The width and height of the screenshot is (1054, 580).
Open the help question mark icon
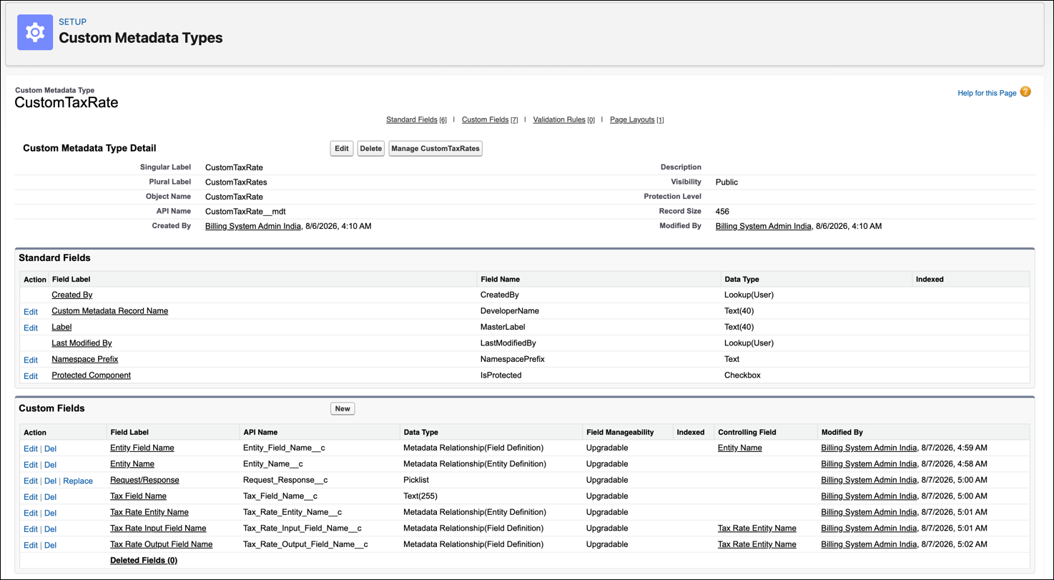1025,92
